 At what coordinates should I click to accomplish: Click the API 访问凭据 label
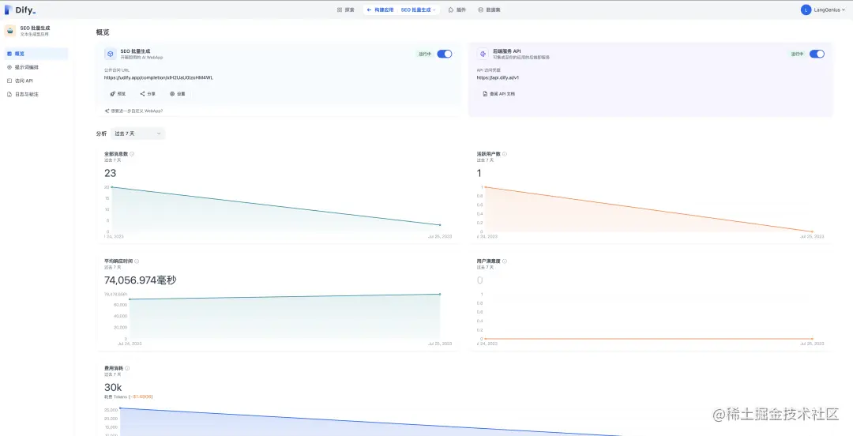click(x=489, y=70)
